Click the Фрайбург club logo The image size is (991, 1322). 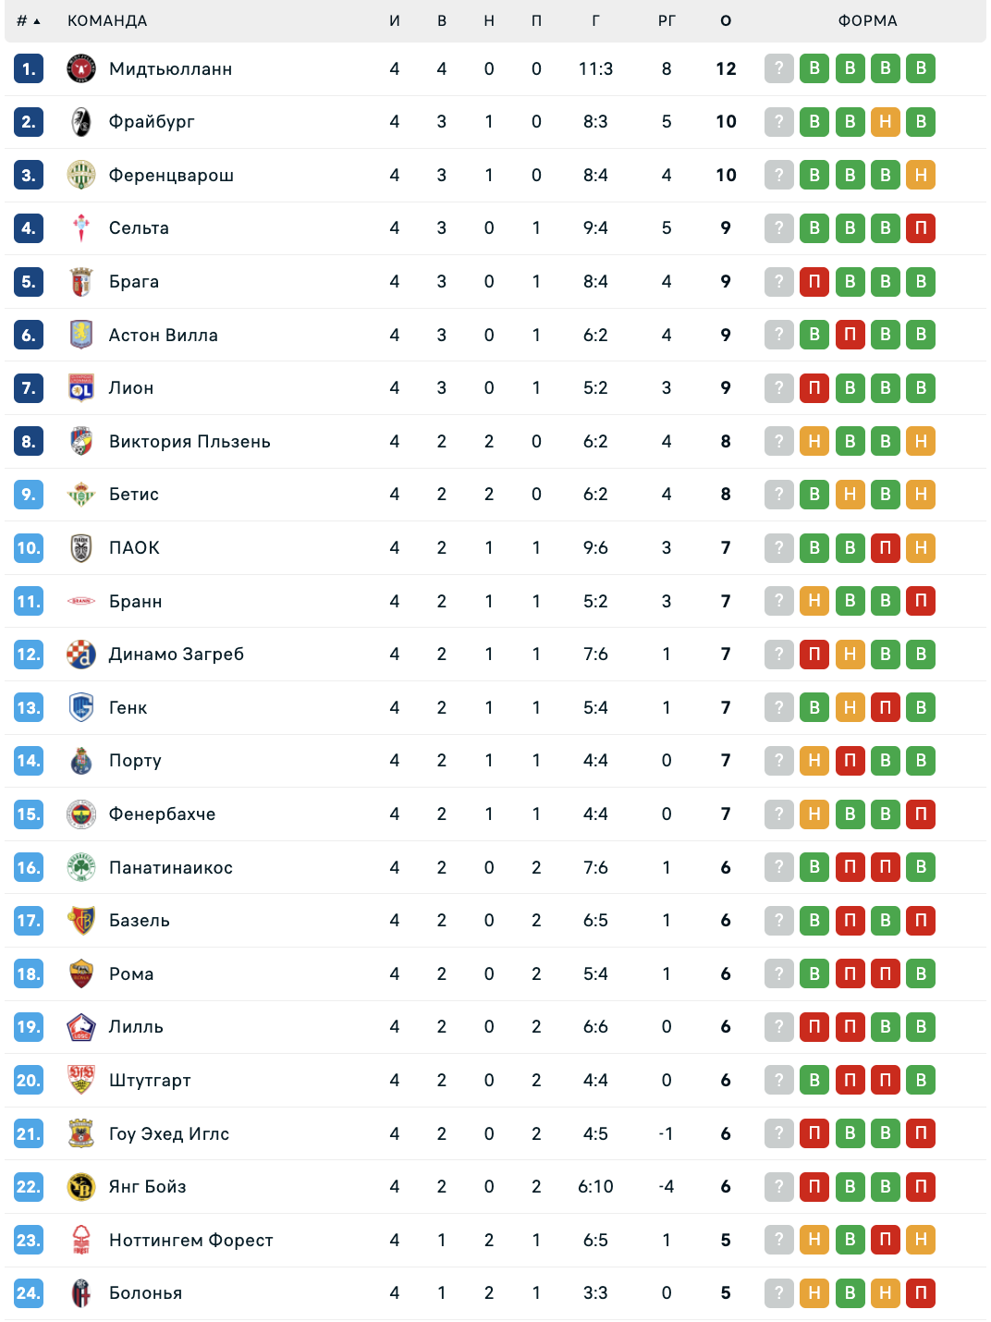(x=81, y=122)
